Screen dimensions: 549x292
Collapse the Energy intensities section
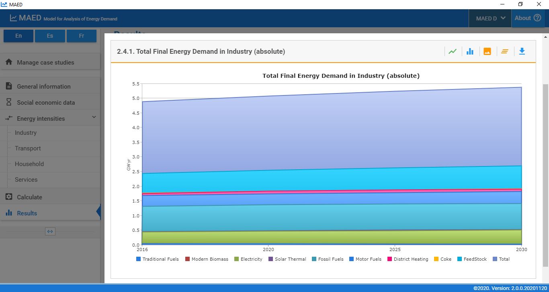(94, 118)
